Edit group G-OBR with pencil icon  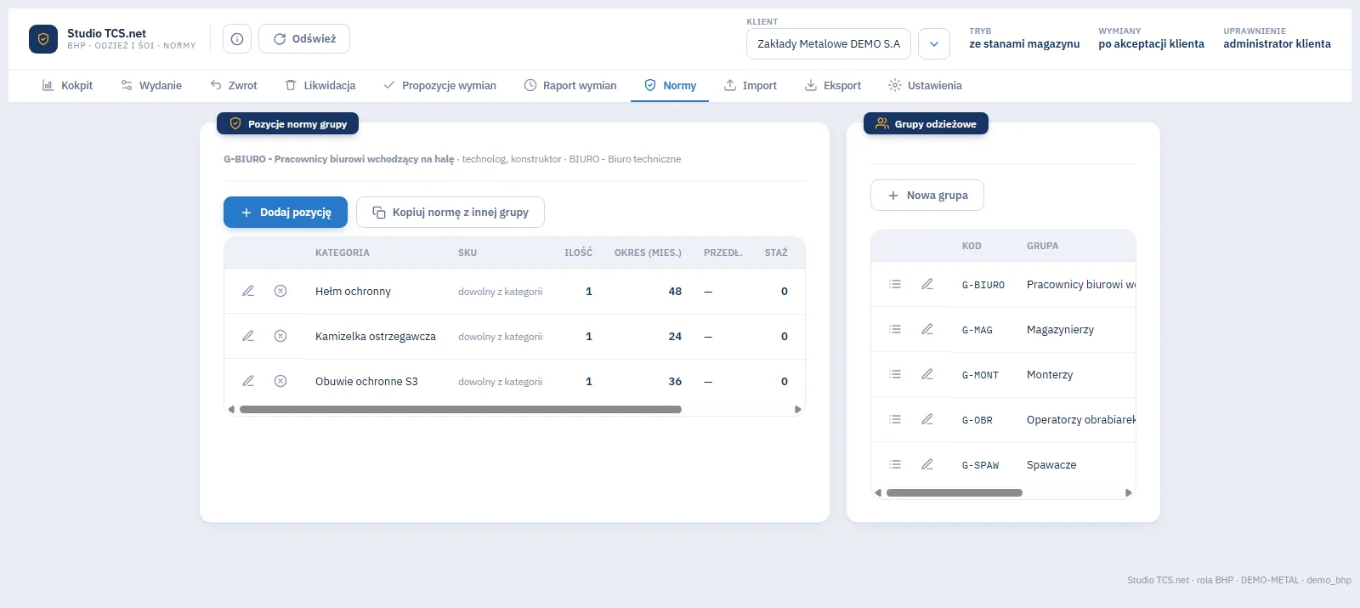click(927, 419)
